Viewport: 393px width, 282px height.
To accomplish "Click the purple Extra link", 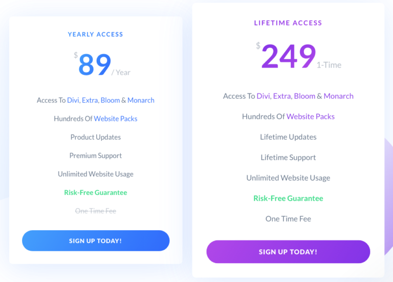I will click(282, 96).
